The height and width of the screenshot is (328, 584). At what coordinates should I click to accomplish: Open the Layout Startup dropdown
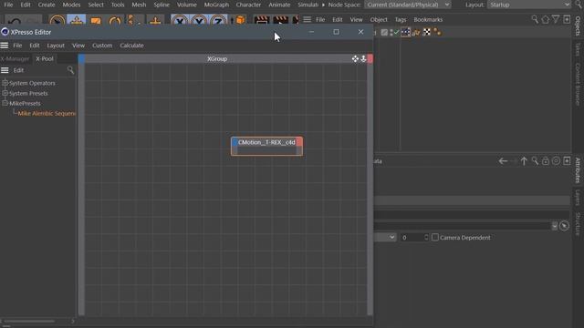click(x=529, y=5)
